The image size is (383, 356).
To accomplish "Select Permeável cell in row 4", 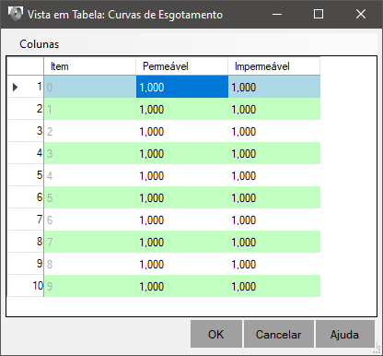I will tap(182, 153).
